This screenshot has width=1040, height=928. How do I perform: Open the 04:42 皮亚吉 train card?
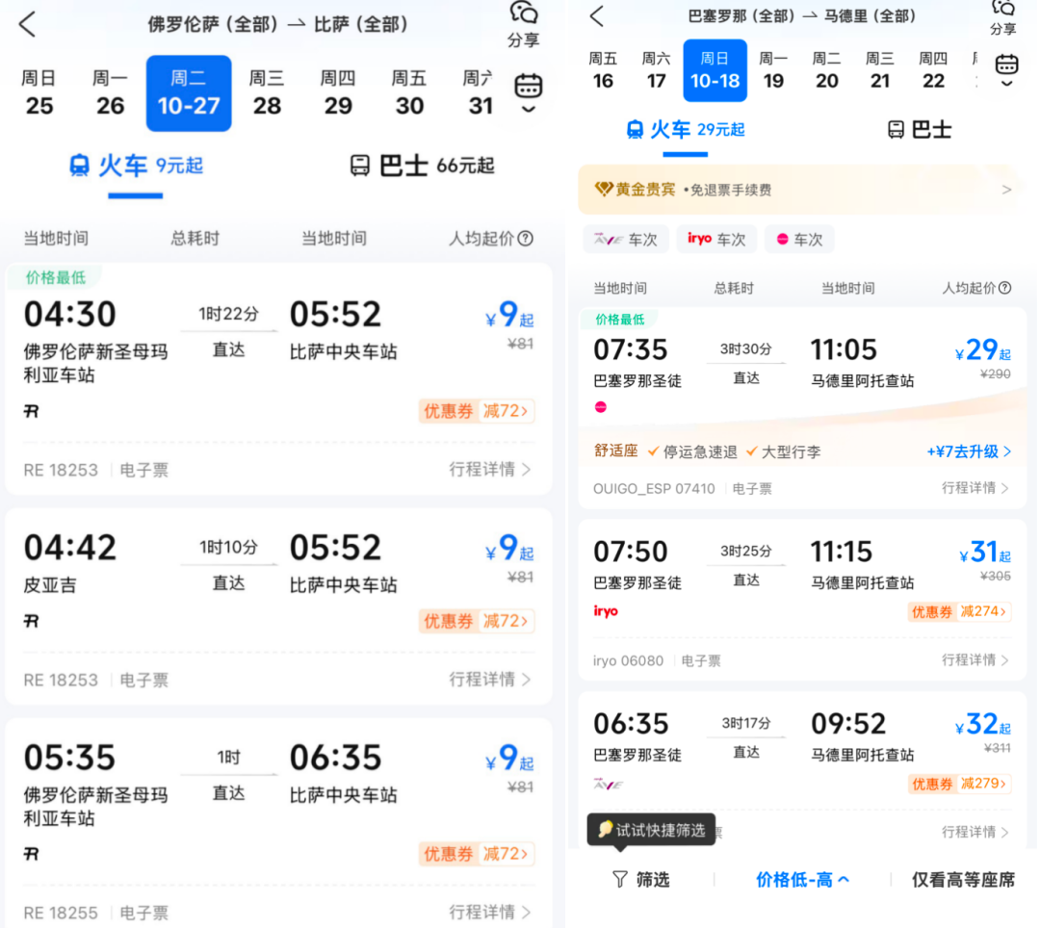(278, 606)
